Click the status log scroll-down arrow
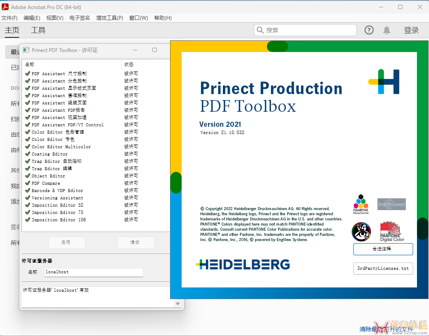Viewport: 429px width, 336px height. [178, 303]
